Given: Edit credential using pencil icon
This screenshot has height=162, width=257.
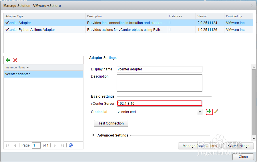Looking at the screenshot, I should (216, 111).
